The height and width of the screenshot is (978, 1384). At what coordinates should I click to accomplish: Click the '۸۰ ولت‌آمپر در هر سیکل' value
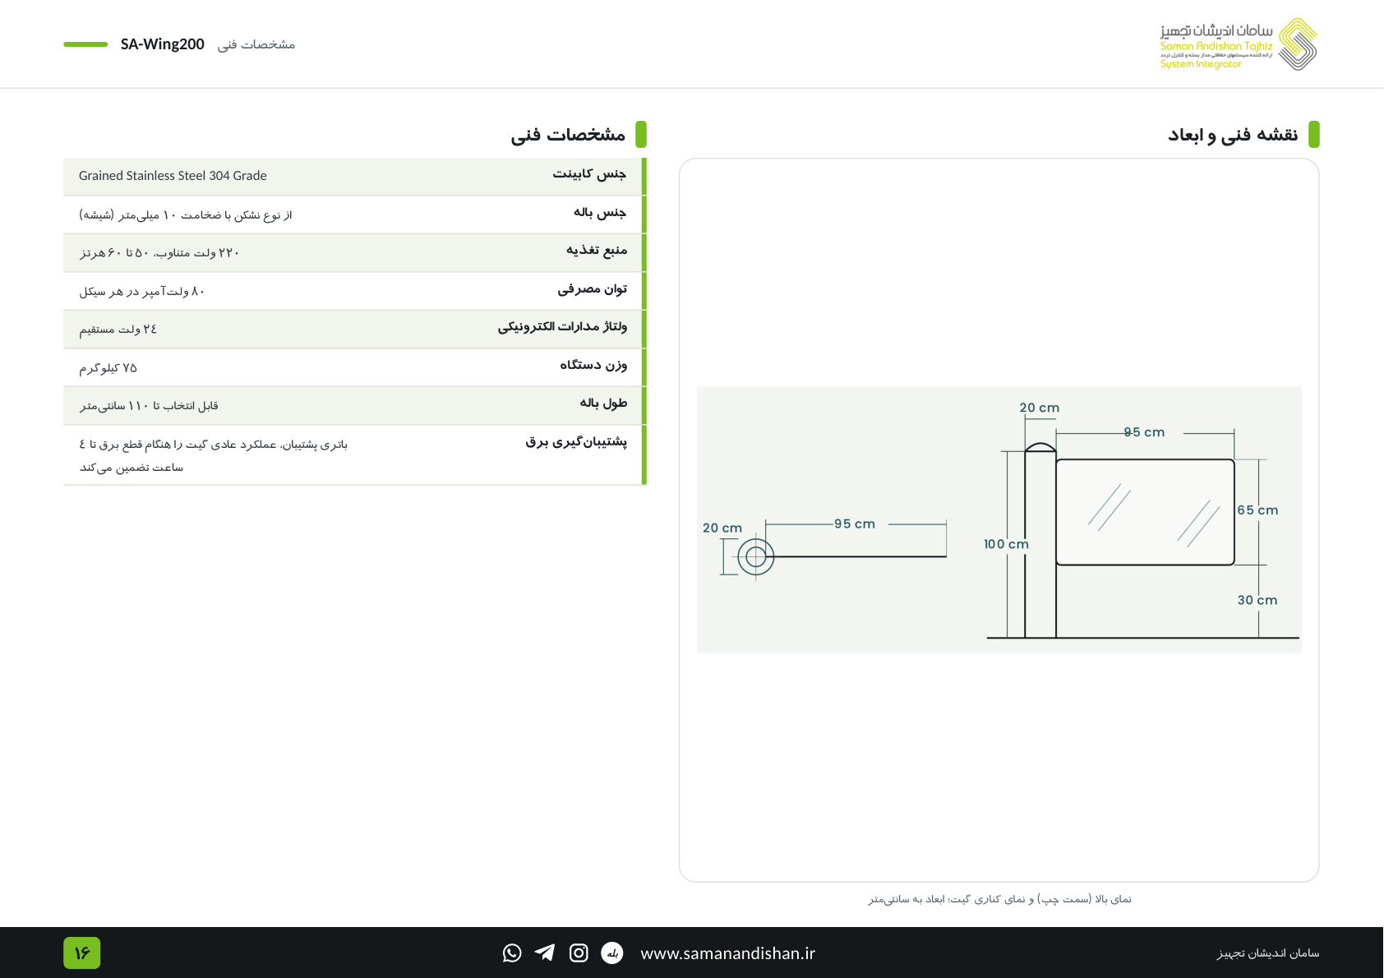click(141, 292)
